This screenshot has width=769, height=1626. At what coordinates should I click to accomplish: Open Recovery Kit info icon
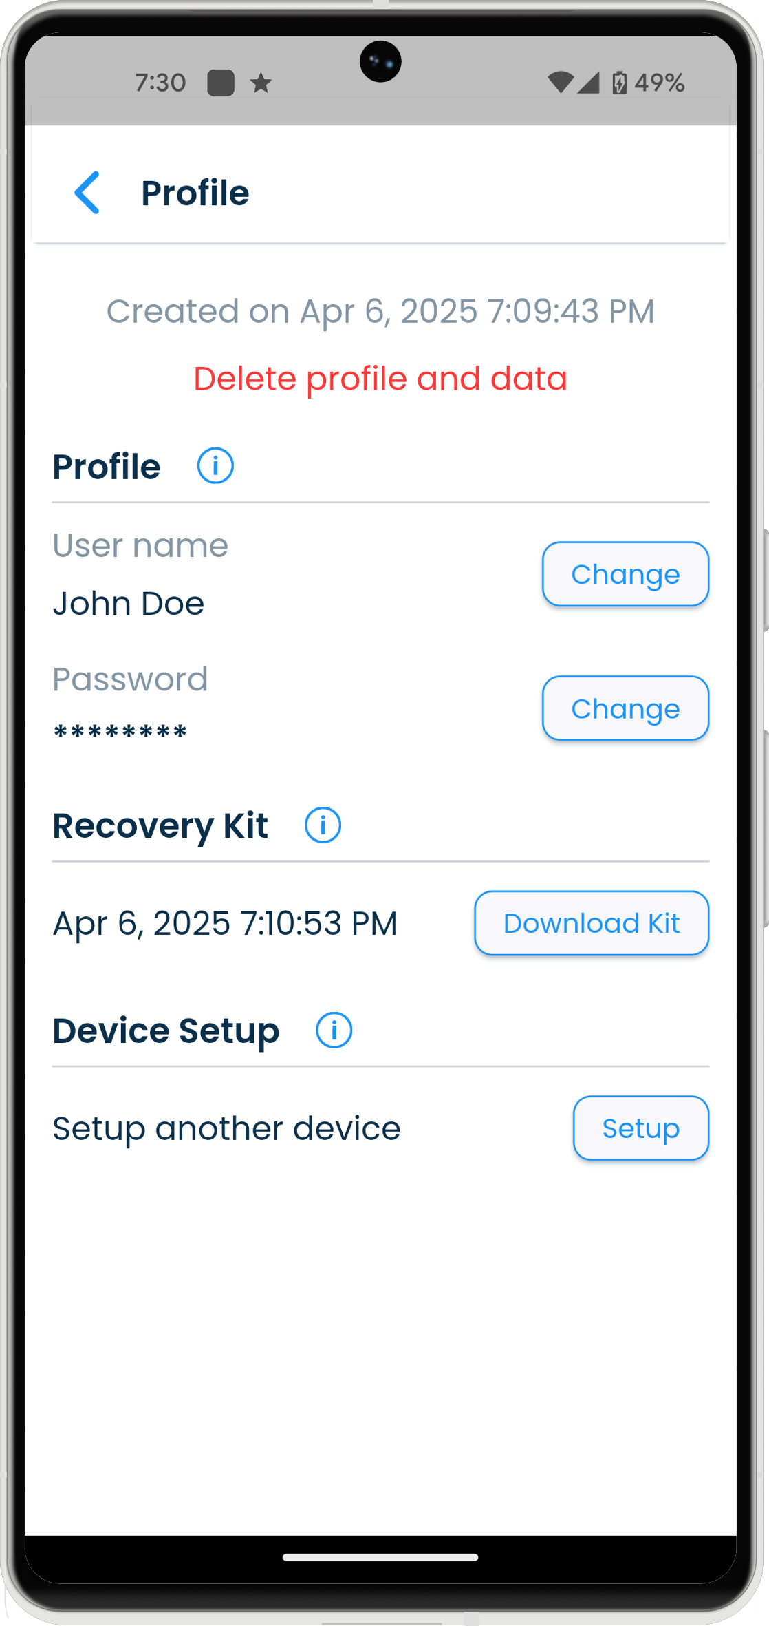pos(323,825)
